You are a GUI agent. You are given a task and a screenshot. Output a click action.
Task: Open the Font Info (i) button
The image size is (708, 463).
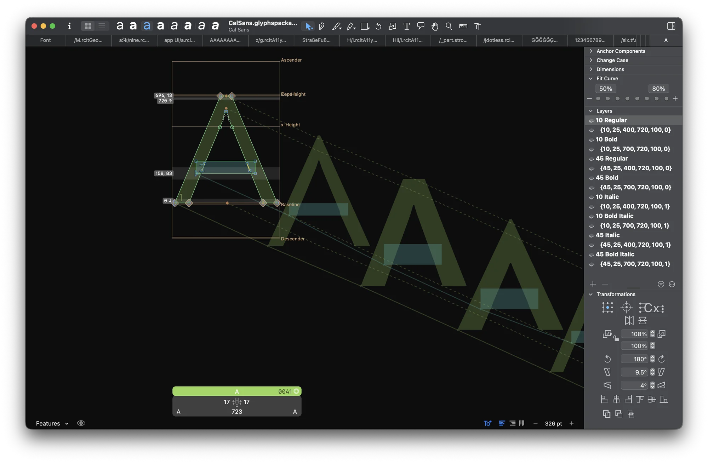point(69,26)
